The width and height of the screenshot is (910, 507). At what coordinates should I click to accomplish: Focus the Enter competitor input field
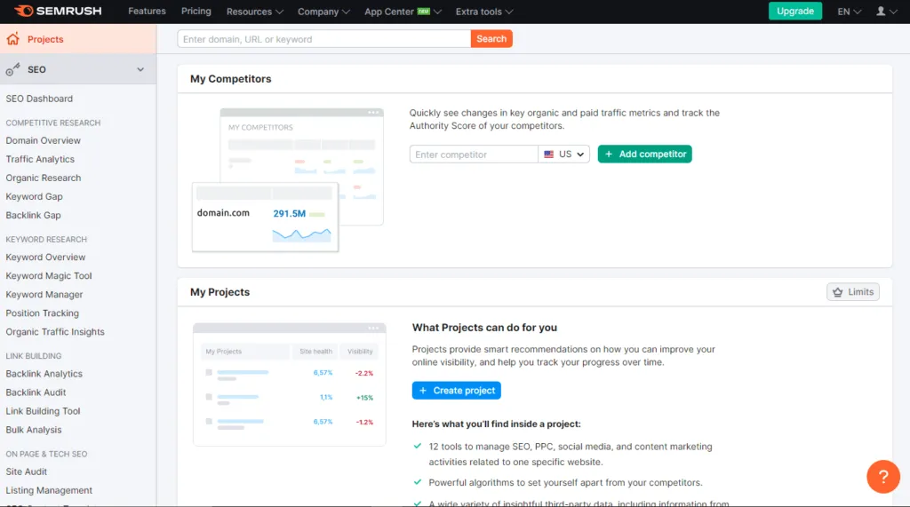[474, 154]
